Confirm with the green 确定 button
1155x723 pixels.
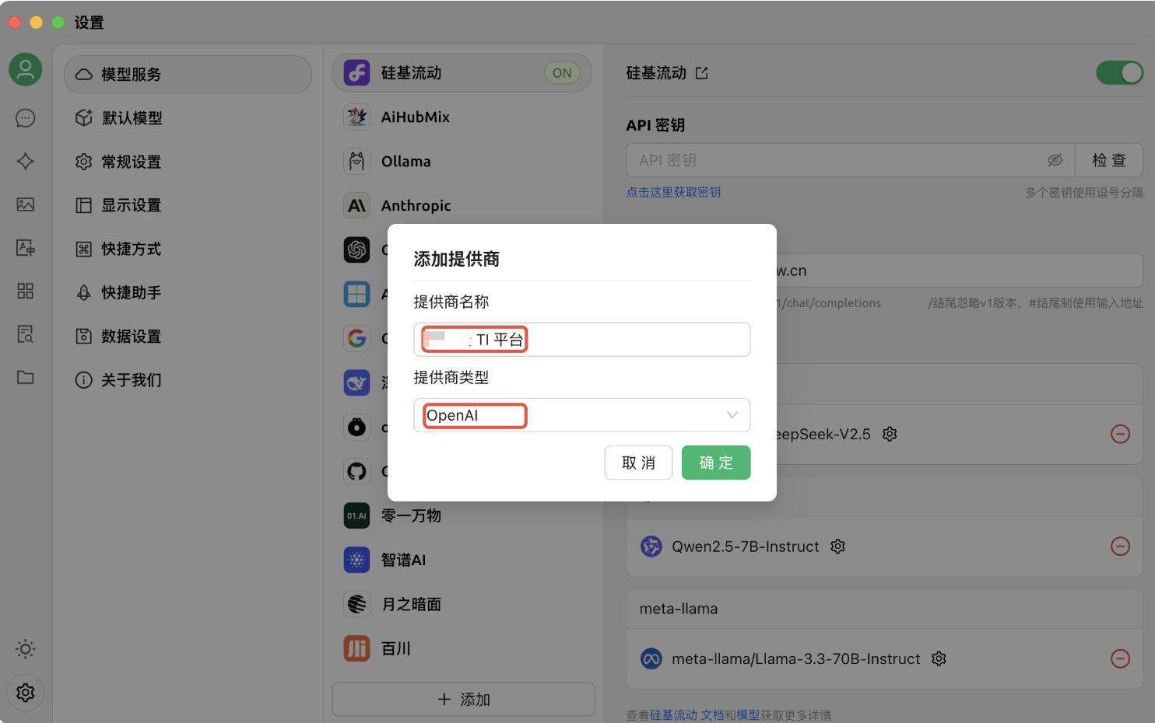[716, 463]
